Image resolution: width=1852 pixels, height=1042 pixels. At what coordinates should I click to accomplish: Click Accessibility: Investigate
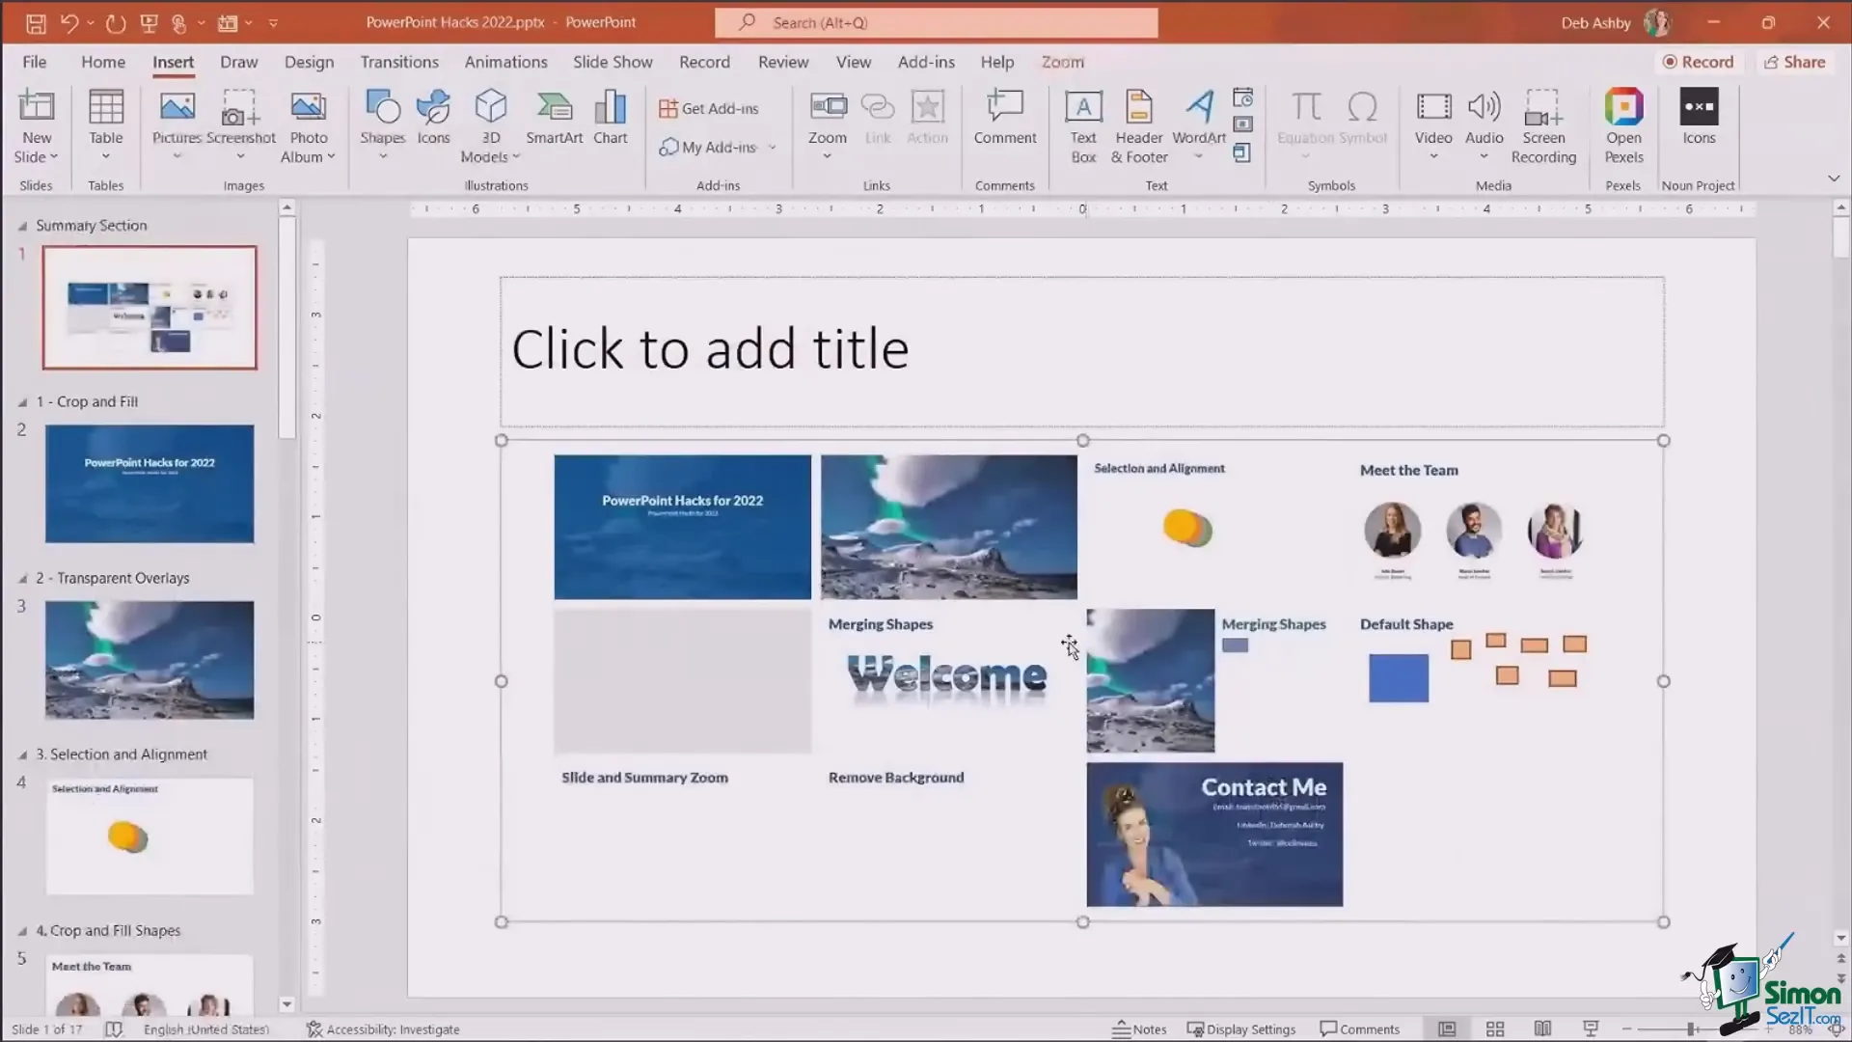[383, 1029]
